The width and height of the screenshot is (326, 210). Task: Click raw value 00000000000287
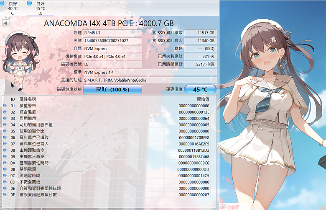(x=194, y=195)
